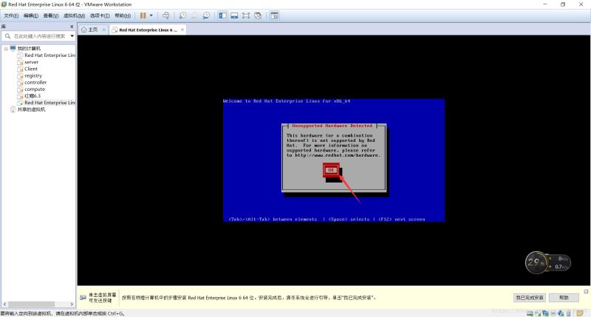The image size is (591, 317).
Task: Click the printer status bar icon
Action: [x=553, y=313]
